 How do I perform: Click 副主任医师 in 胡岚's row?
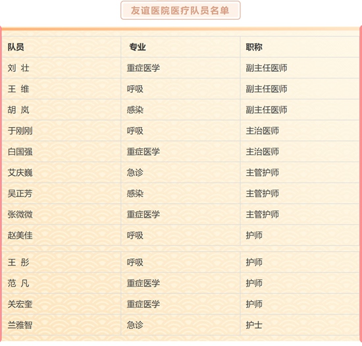click(267, 110)
